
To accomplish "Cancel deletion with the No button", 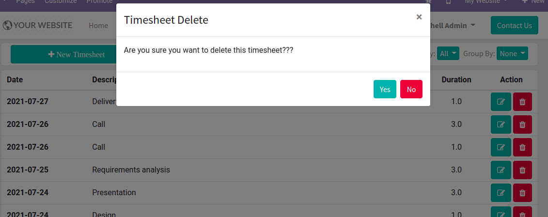I will point(411,89).
